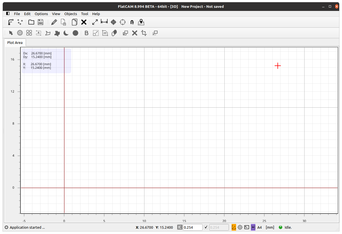This screenshot has height=234, width=342.
Task: Click the Move Origin empty crosshair icon
Action: click(123, 22)
